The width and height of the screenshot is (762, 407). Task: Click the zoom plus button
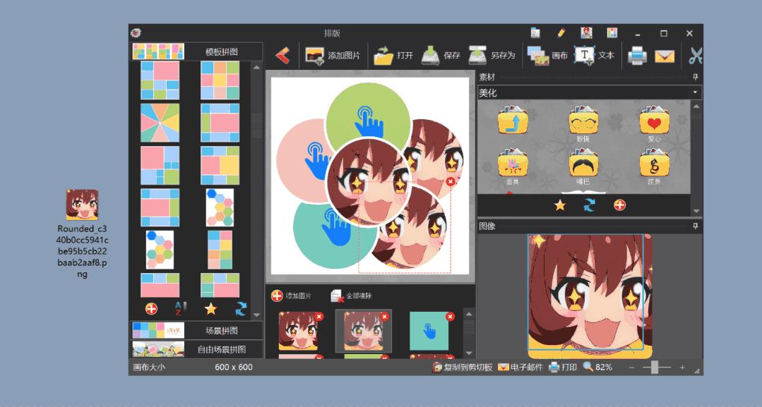pos(682,367)
